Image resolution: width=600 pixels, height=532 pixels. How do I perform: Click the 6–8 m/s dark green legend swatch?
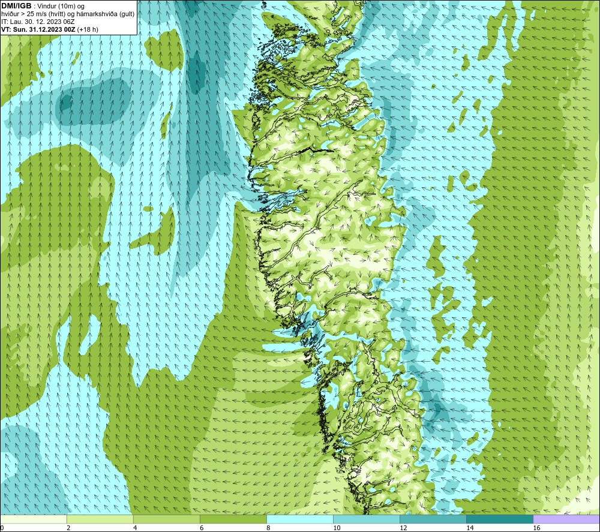point(233,519)
